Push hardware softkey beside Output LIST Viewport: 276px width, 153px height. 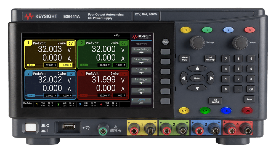165,72
